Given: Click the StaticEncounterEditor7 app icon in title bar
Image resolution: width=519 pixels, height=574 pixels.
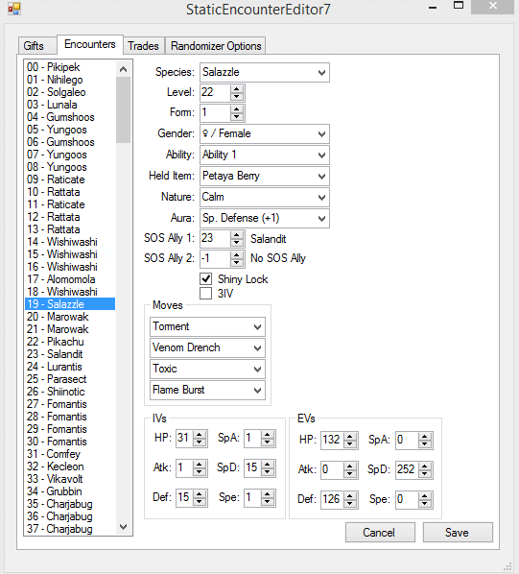Looking at the screenshot, I should pos(13,9).
